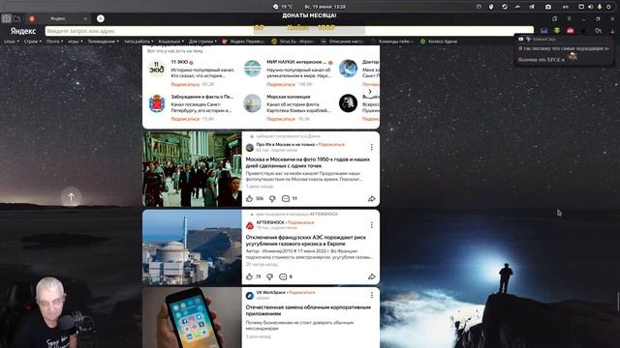Open more options for Москва и Москвичи card
This screenshot has height=348, width=620.
(x=372, y=147)
